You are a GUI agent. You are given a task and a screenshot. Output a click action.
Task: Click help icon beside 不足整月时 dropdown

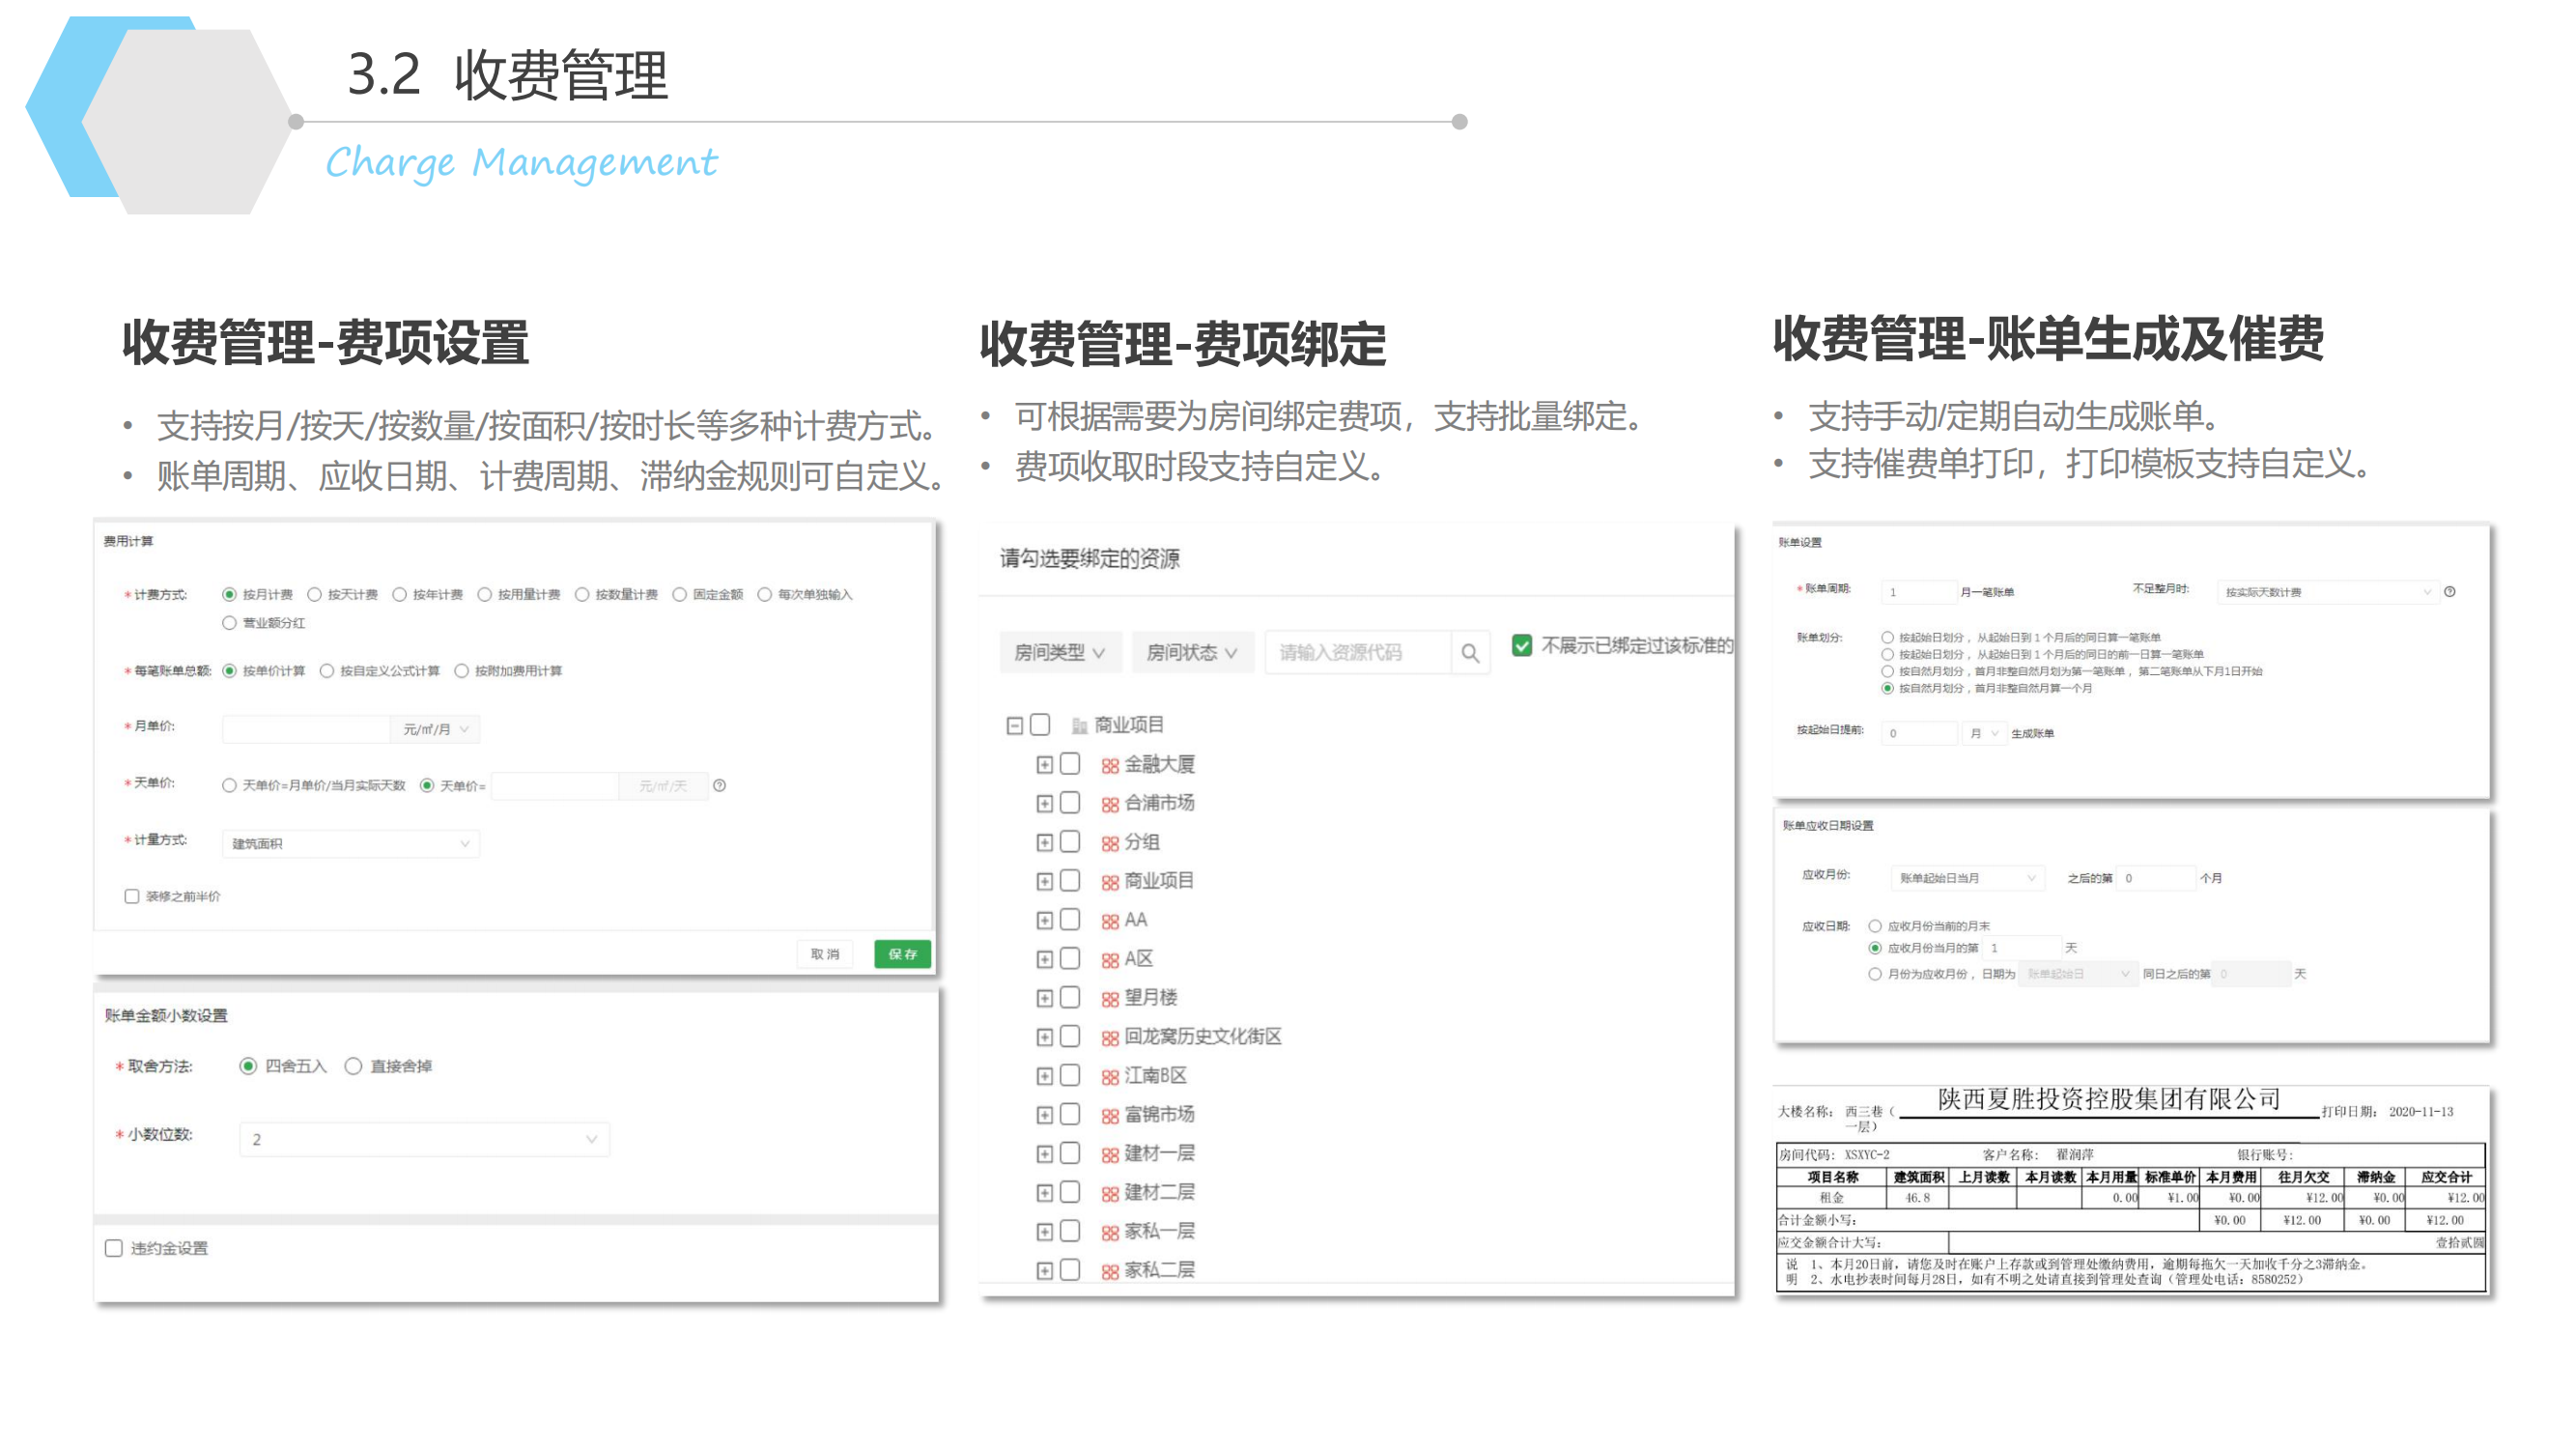2449,591
